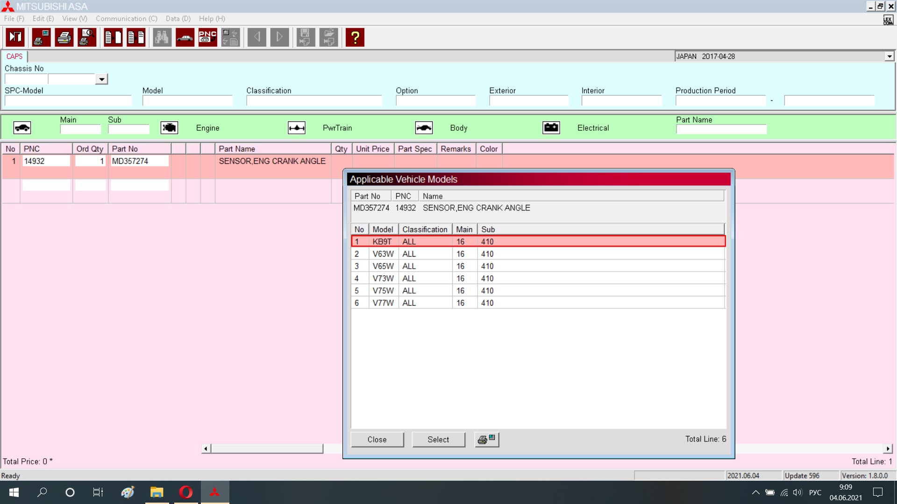Select the Electrical category icon
The width and height of the screenshot is (897, 504).
pyautogui.click(x=551, y=128)
